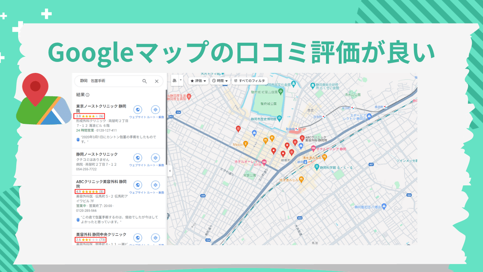Click the review starting 2020年3月1日にカントン
Viewport: 483px width, 272px height.
[119, 139]
